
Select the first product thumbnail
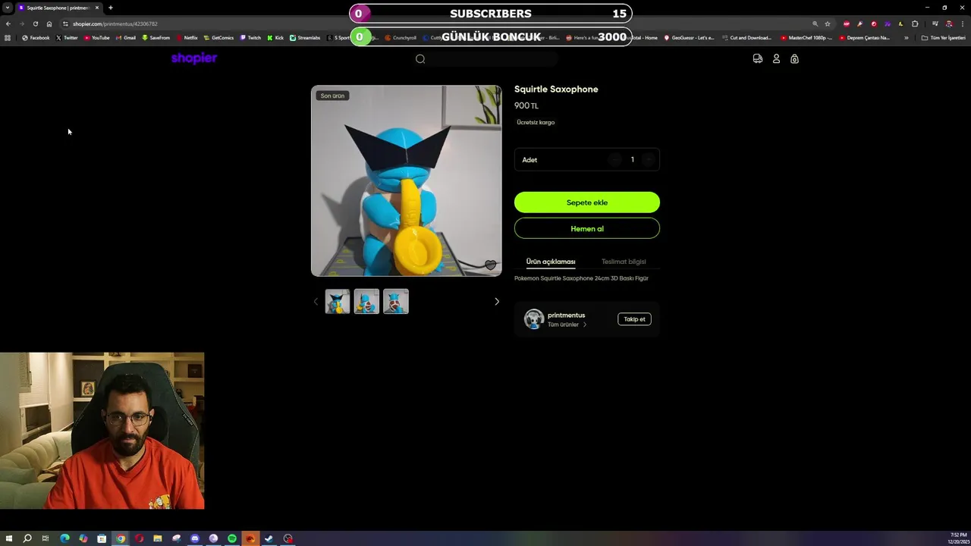click(x=338, y=302)
